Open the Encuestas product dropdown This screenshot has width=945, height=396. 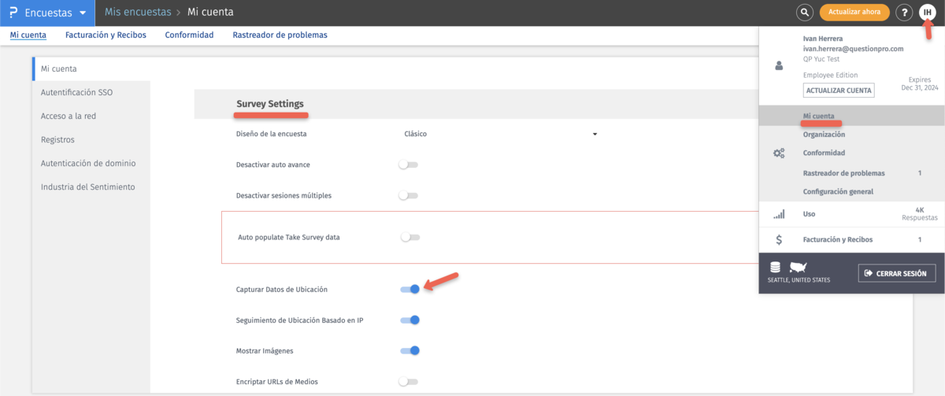pyautogui.click(x=47, y=13)
